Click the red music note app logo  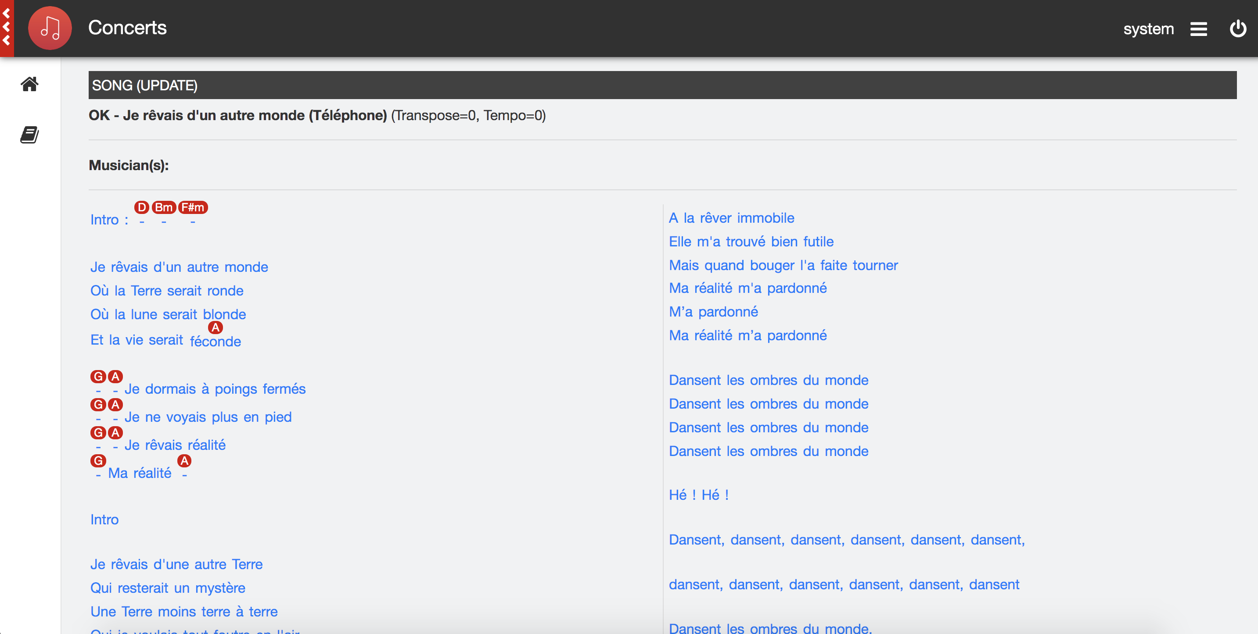50,28
